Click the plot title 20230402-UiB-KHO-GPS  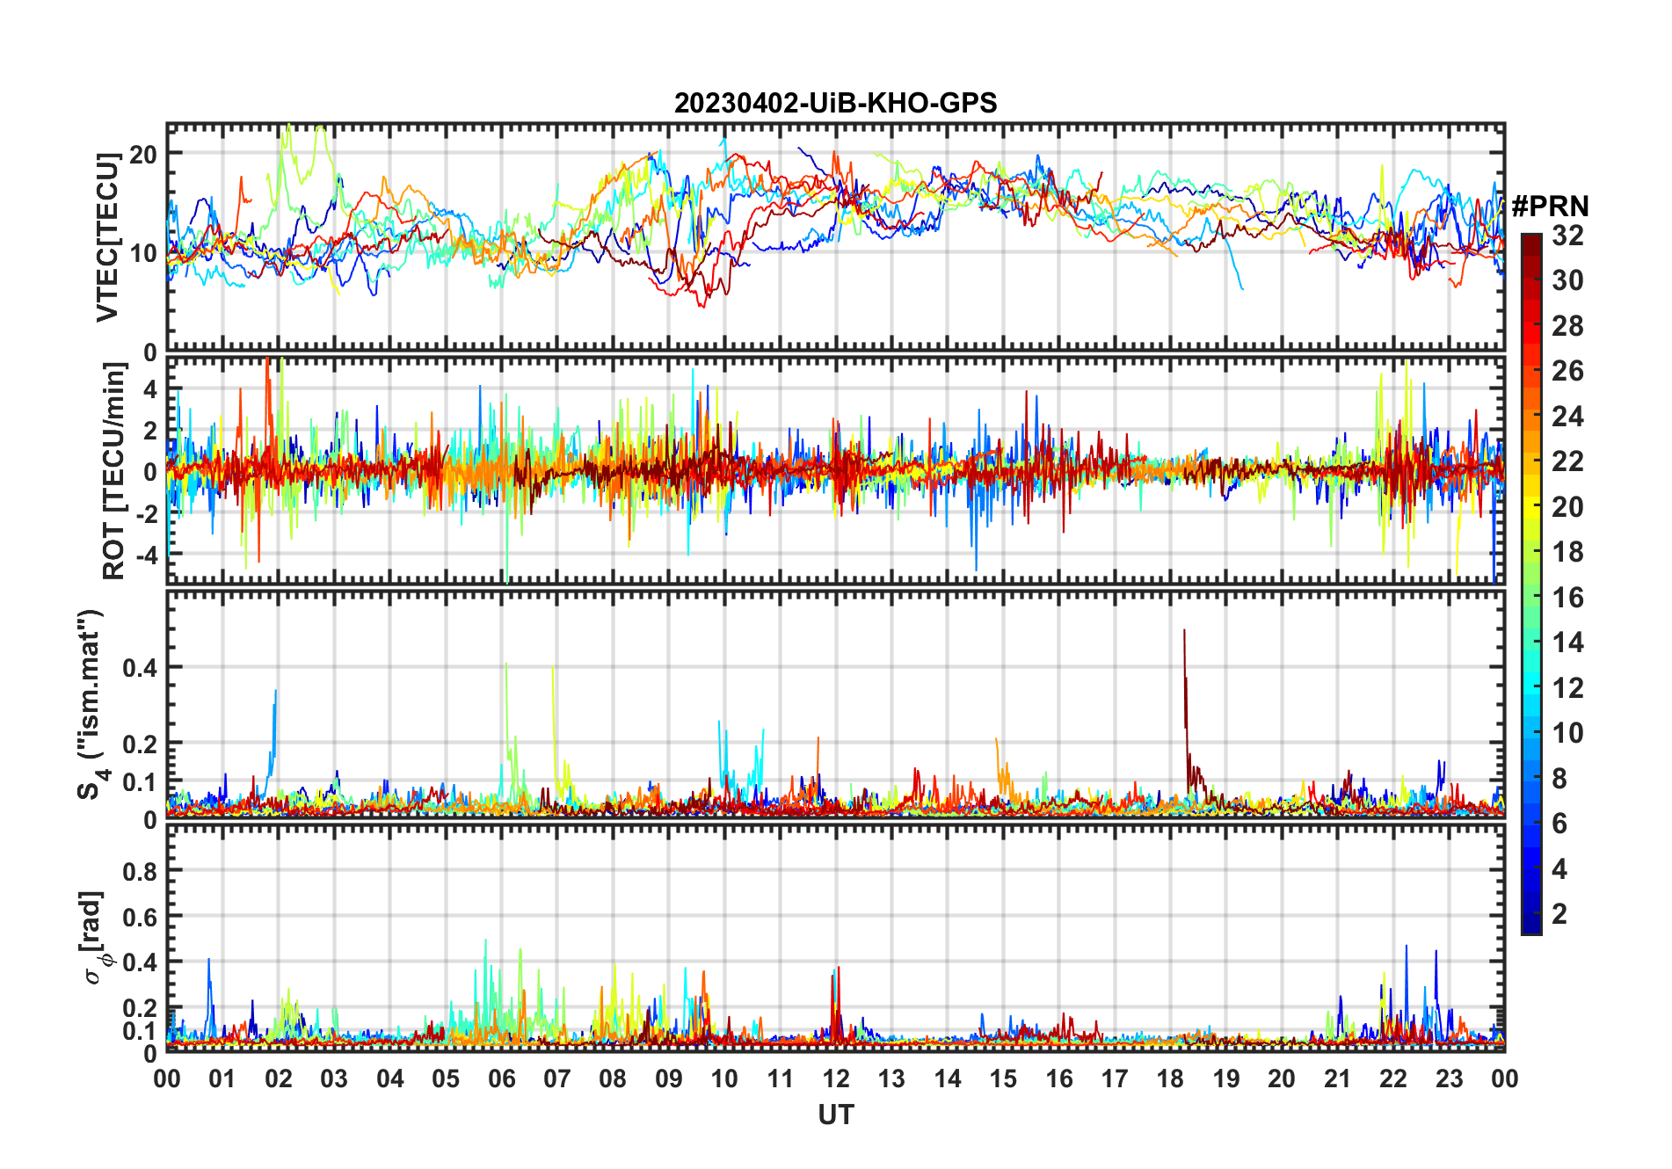point(835,104)
